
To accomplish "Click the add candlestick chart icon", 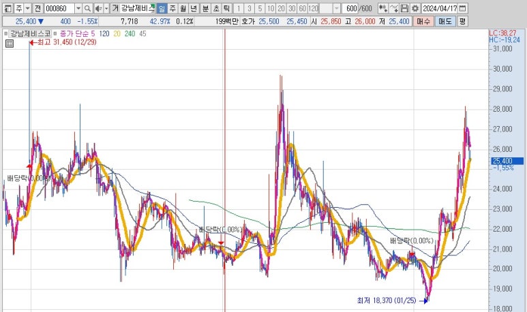I will click(383, 8).
